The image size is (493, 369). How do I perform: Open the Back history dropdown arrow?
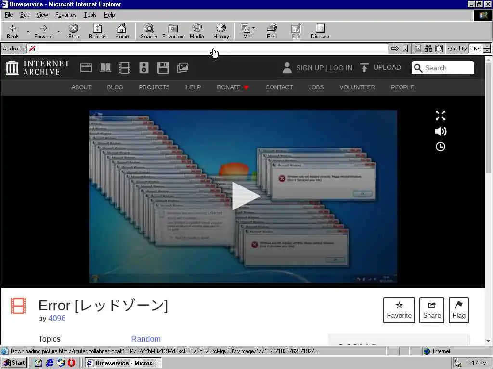tap(28, 31)
